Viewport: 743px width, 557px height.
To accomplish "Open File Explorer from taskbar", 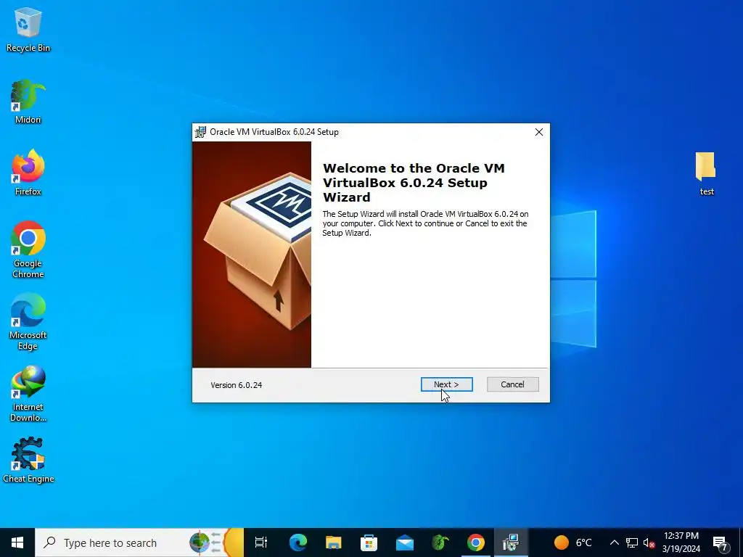I will tap(334, 542).
